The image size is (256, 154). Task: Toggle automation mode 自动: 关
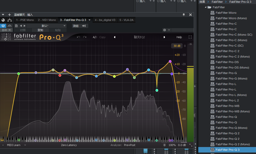tap(6, 30)
